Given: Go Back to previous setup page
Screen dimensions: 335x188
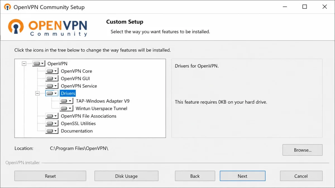Looking at the screenshot, I should [x=195, y=176].
